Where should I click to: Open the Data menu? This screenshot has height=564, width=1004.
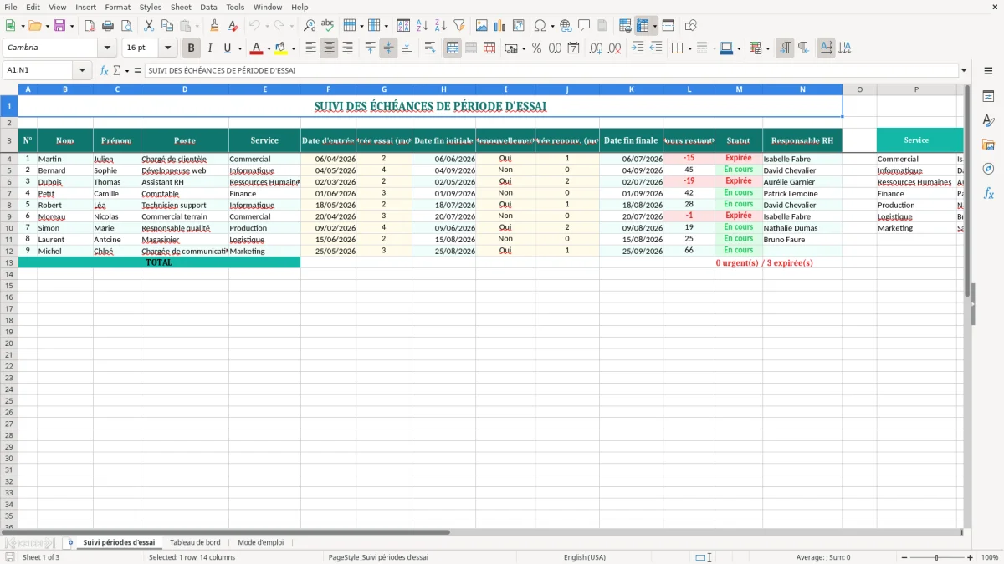click(x=208, y=7)
